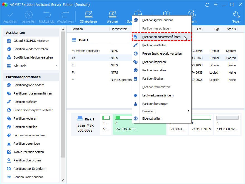Screen dimensions: 245x184
Task: Click the Dateisystem column header
Action: pos(119,29)
